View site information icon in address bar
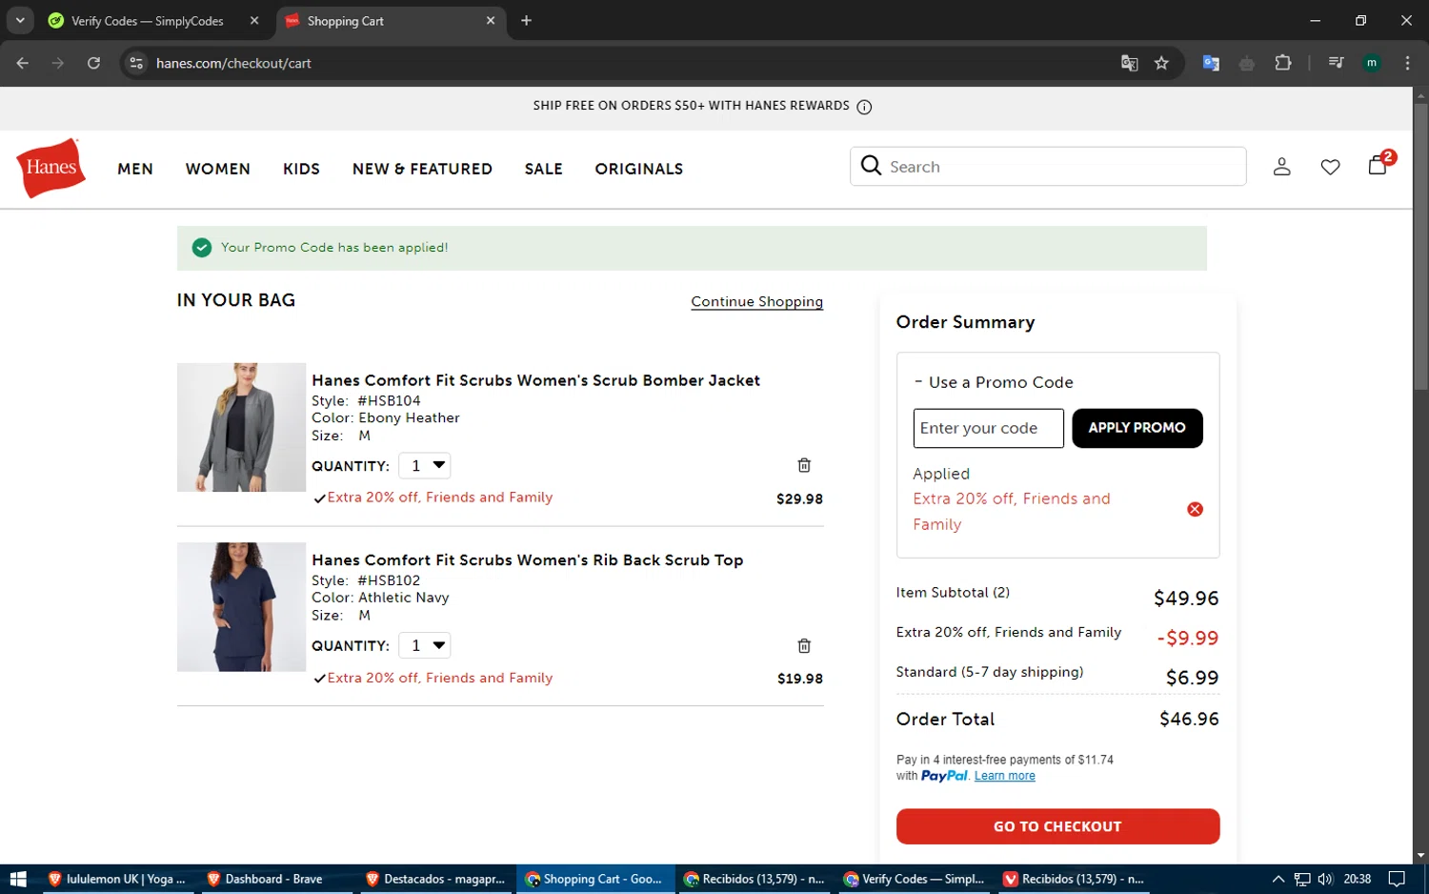Image resolution: width=1429 pixels, height=894 pixels. point(136,63)
